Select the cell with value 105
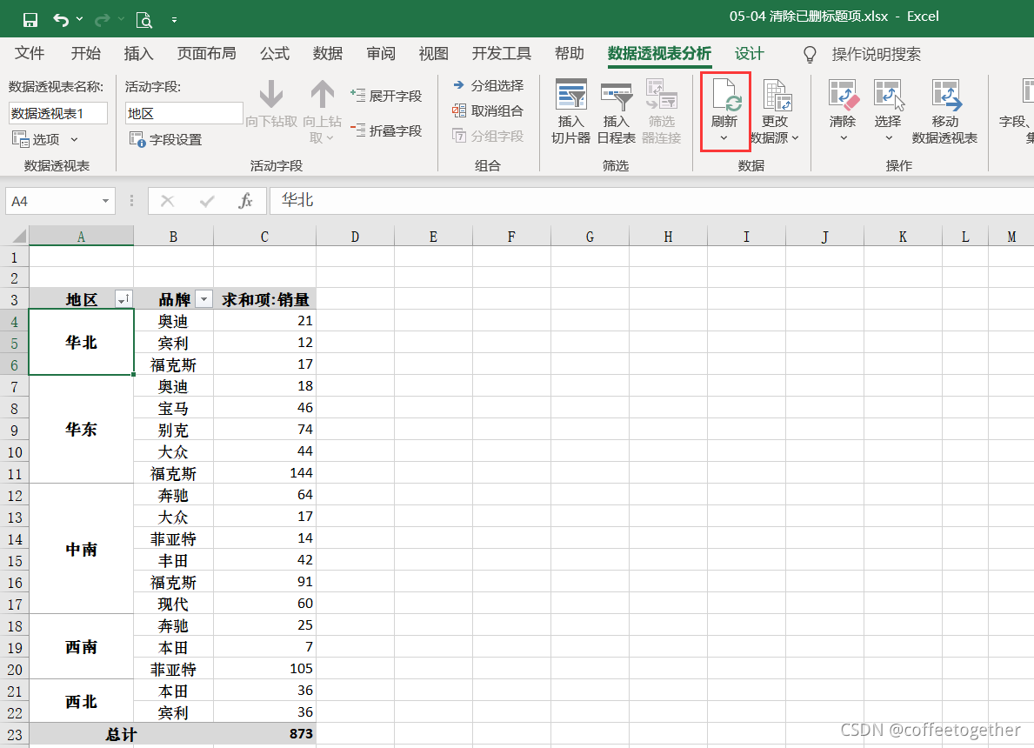Viewport: 1034px width, 748px height. tap(264, 669)
